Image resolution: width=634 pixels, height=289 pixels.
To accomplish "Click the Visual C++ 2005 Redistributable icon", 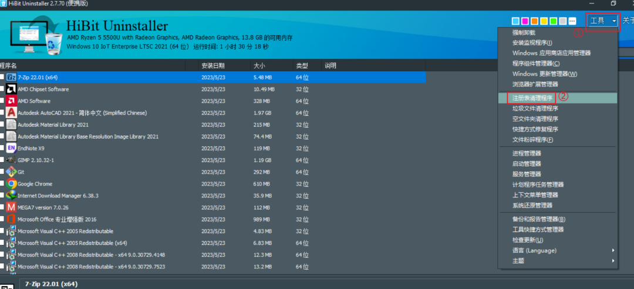I will pos(11,231).
